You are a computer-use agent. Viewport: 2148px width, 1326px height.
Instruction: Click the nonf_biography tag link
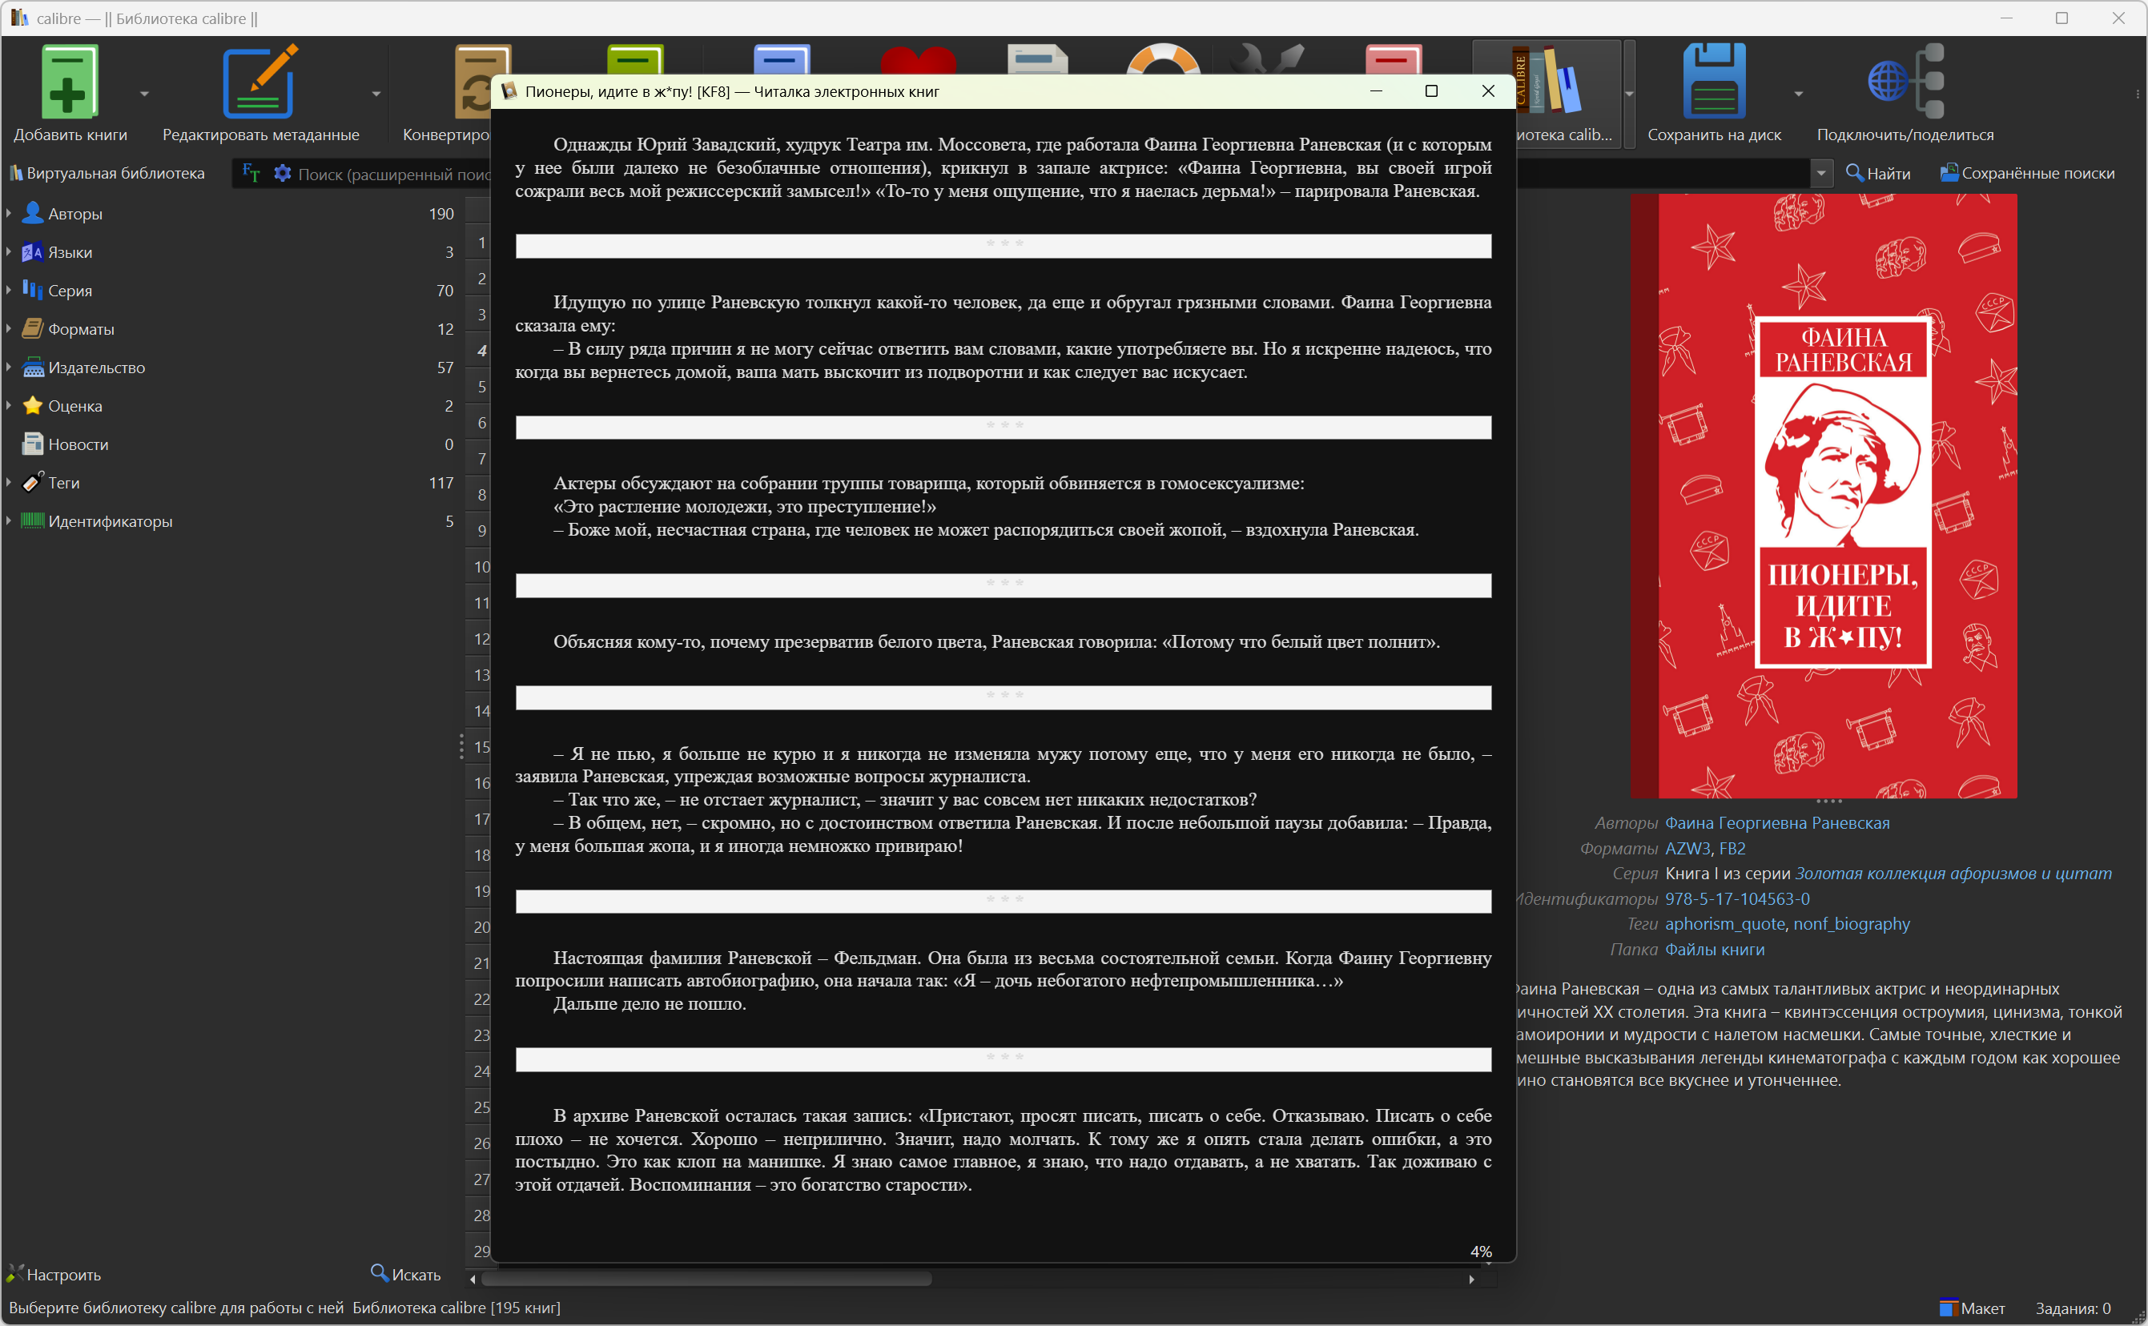[1852, 923]
